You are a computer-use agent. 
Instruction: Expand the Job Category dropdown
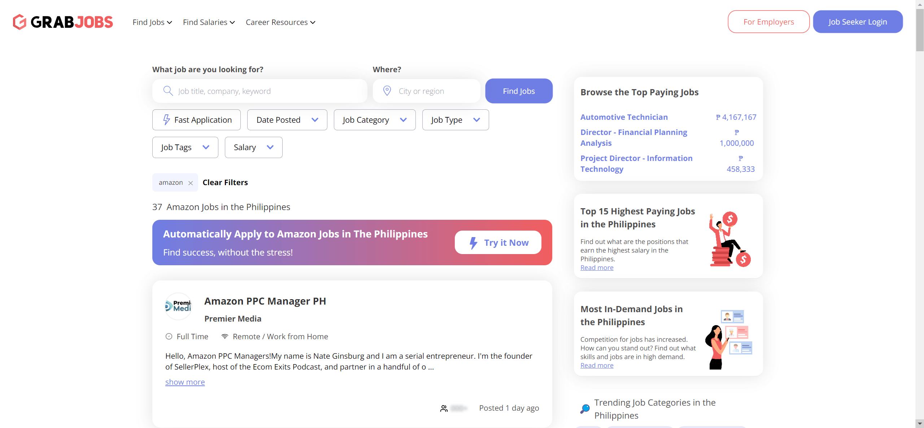(375, 120)
